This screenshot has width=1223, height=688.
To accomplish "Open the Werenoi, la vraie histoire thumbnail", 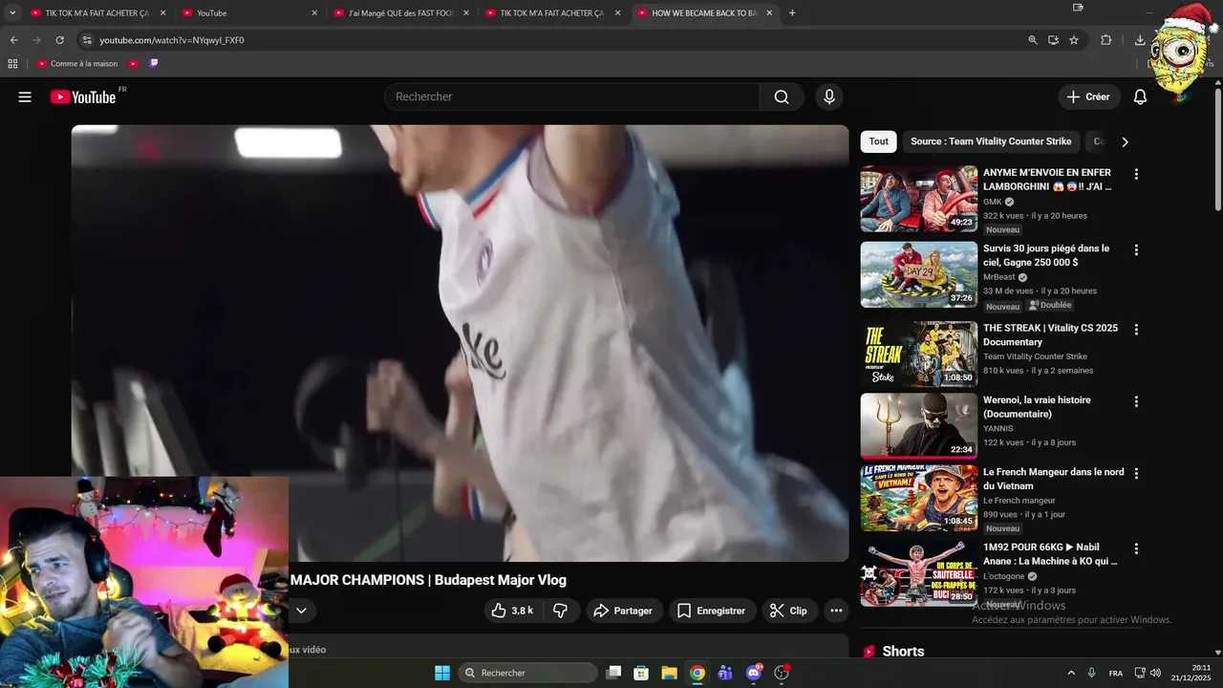I will [x=919, y=426].
